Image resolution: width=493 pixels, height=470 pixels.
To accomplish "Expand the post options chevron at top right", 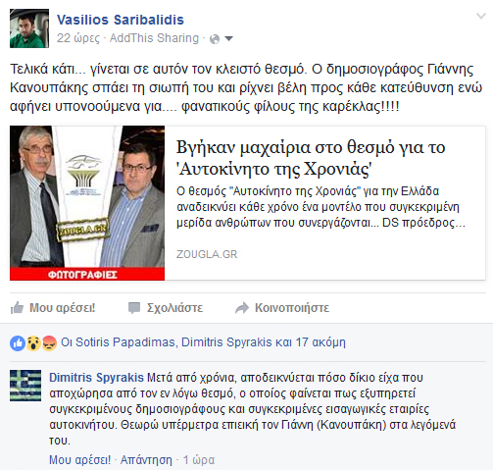I will [481, 16].
